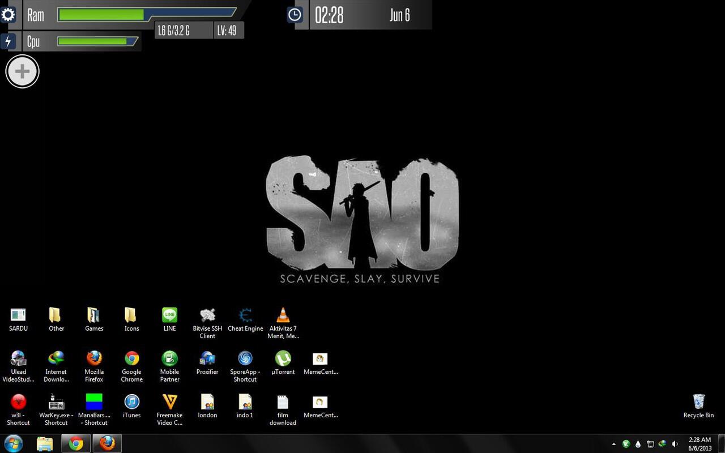This screenshot has height=453, width=725.
Task: Select the Google Chrome desktop icon
Action: [131, 366]
